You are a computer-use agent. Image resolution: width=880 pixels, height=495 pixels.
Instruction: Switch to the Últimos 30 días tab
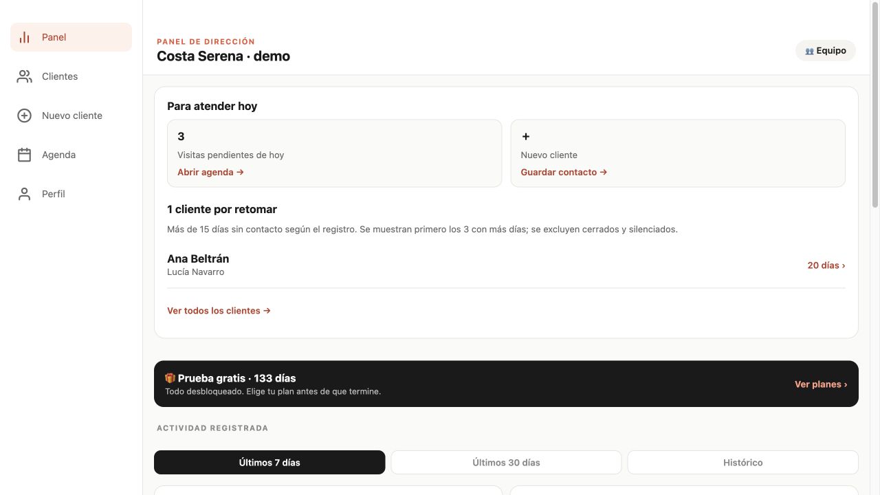click(x=506, y=463)
